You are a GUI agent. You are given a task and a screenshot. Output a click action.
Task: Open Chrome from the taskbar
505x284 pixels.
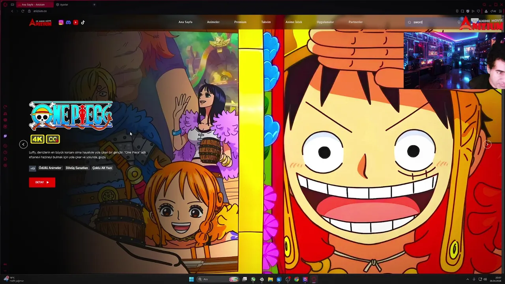coord(297,279)
